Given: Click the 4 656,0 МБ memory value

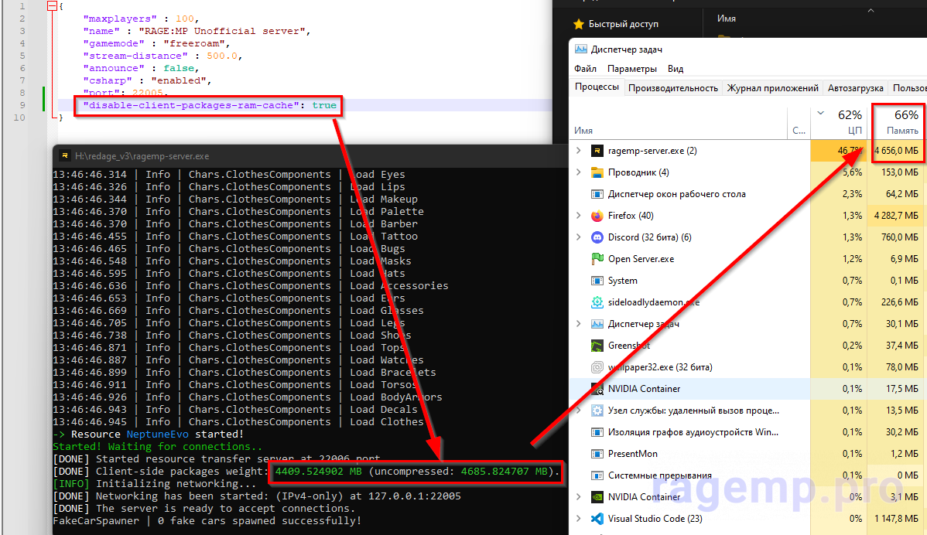Looking at the screenshot, I should (x=896, y=152).
